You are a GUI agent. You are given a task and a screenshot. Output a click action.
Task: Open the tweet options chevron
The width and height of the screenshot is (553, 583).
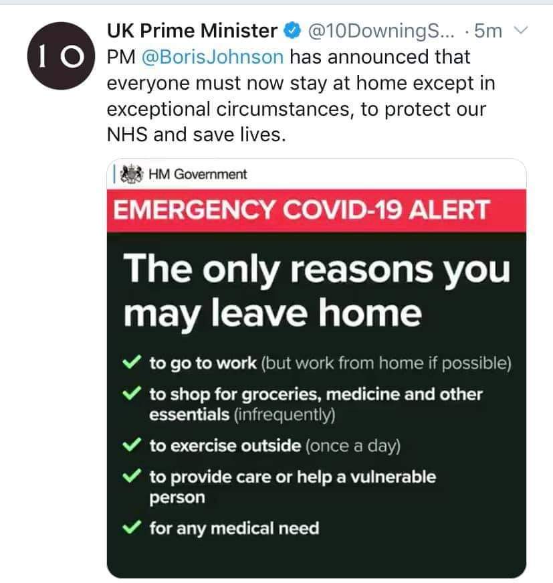(521, 30)
